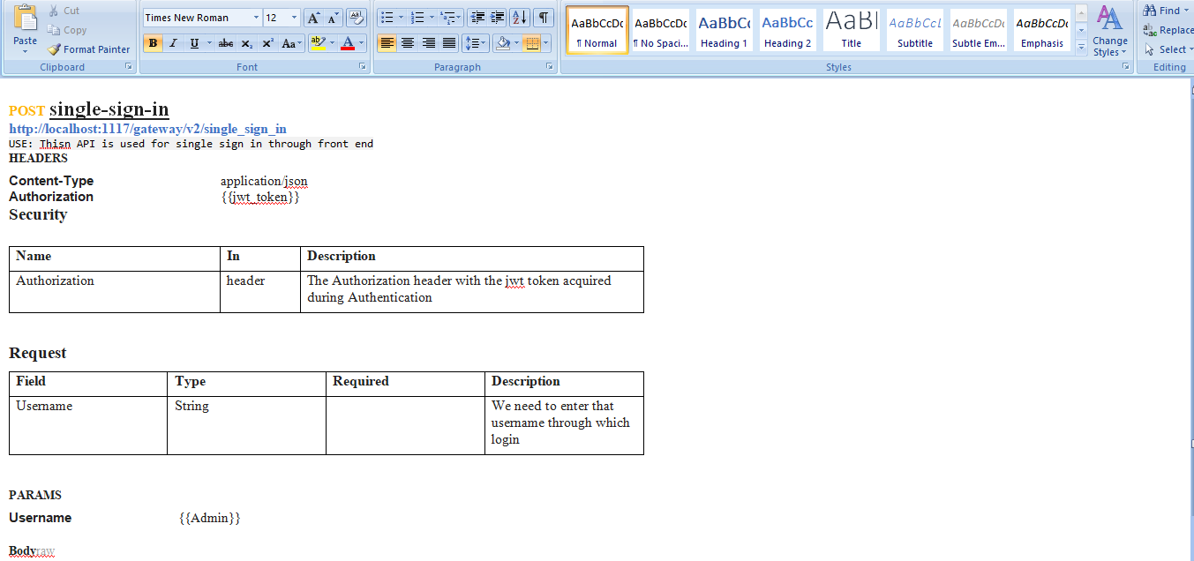Expand the highlight color dropdown arrow
The height and width of the screenshot is (561, 1194).
[x=333, y=43]
